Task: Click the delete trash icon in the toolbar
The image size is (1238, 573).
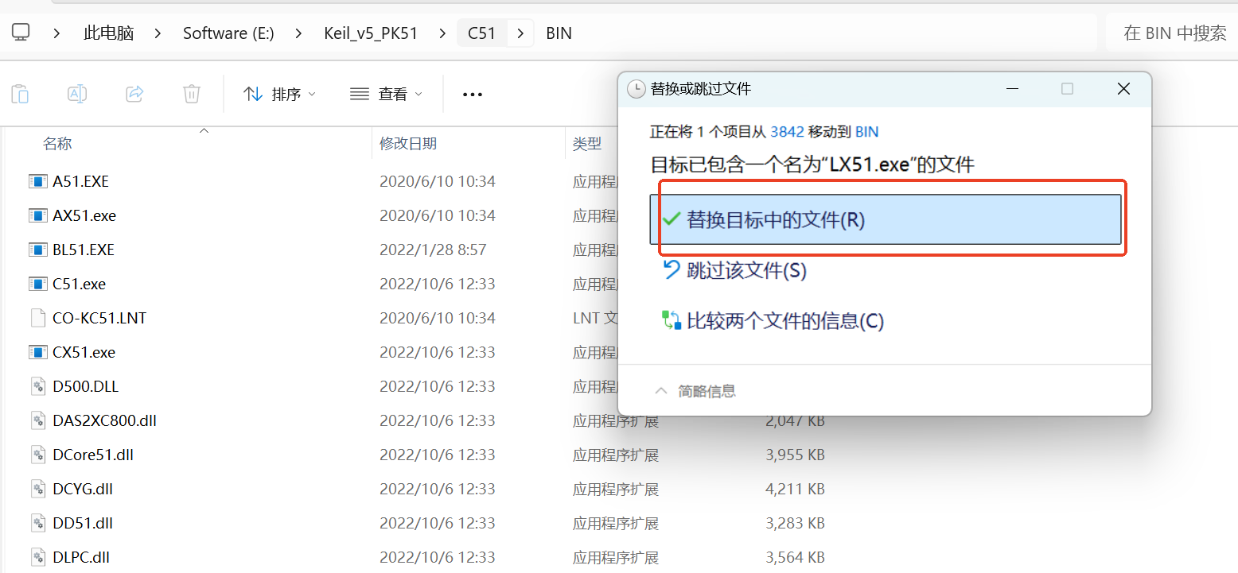Action: coord(192,94)
